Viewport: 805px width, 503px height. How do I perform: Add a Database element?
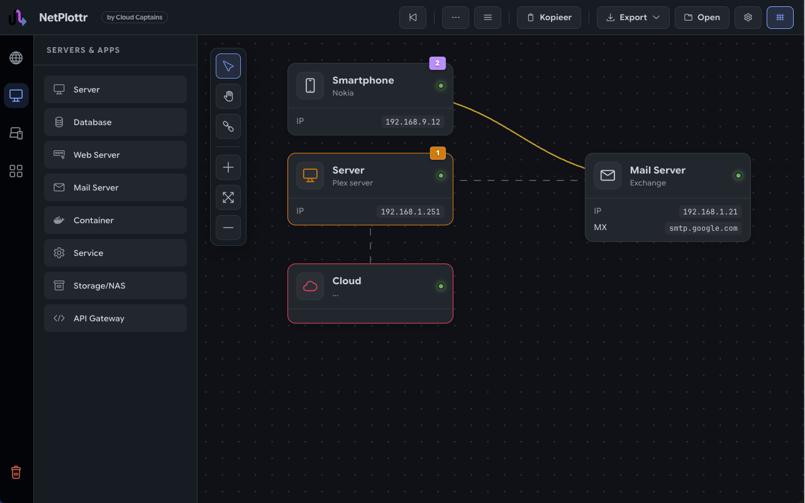click(115, 122)
